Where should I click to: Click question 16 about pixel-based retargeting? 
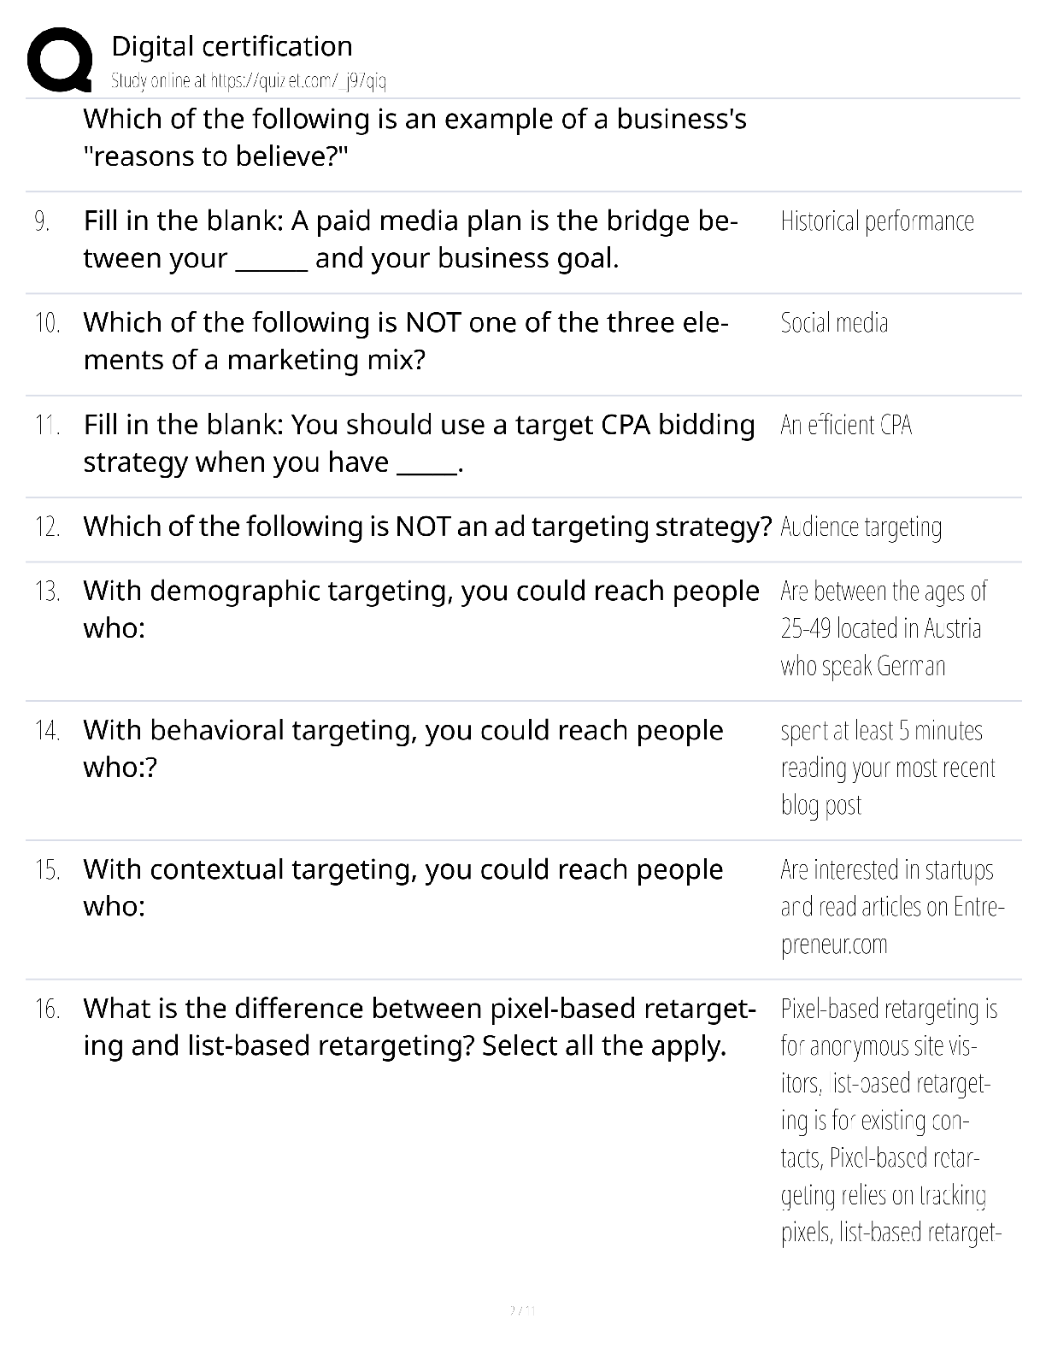420,1027
